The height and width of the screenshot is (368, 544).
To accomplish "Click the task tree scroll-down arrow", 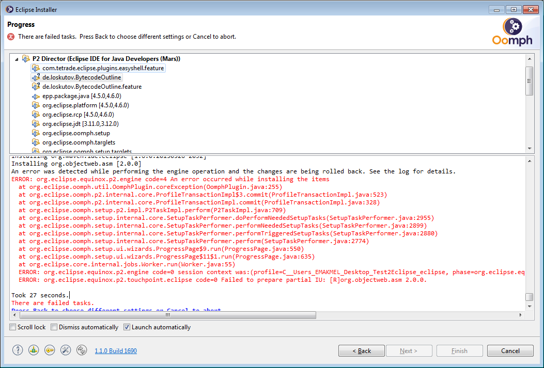I will (529, 148).
